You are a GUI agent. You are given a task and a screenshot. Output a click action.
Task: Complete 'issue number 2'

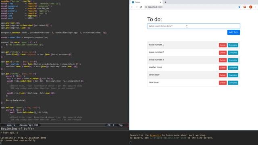click(x=233, y=53)
